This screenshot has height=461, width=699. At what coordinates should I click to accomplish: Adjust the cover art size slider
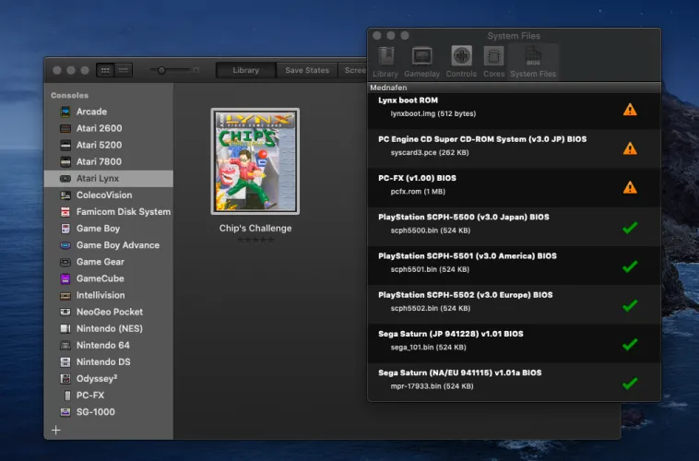(163, 70)
